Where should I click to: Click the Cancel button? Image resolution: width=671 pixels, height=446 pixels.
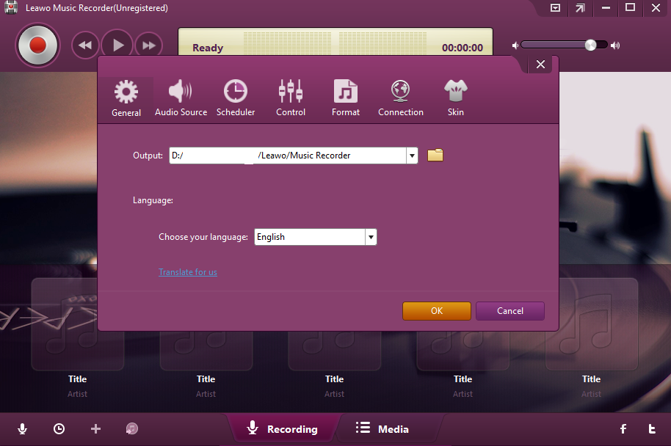pyautogui.click(x=510, y=311)
